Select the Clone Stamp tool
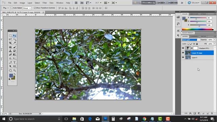Viewport: 217px width, 122px height. [x=11, y=51]
